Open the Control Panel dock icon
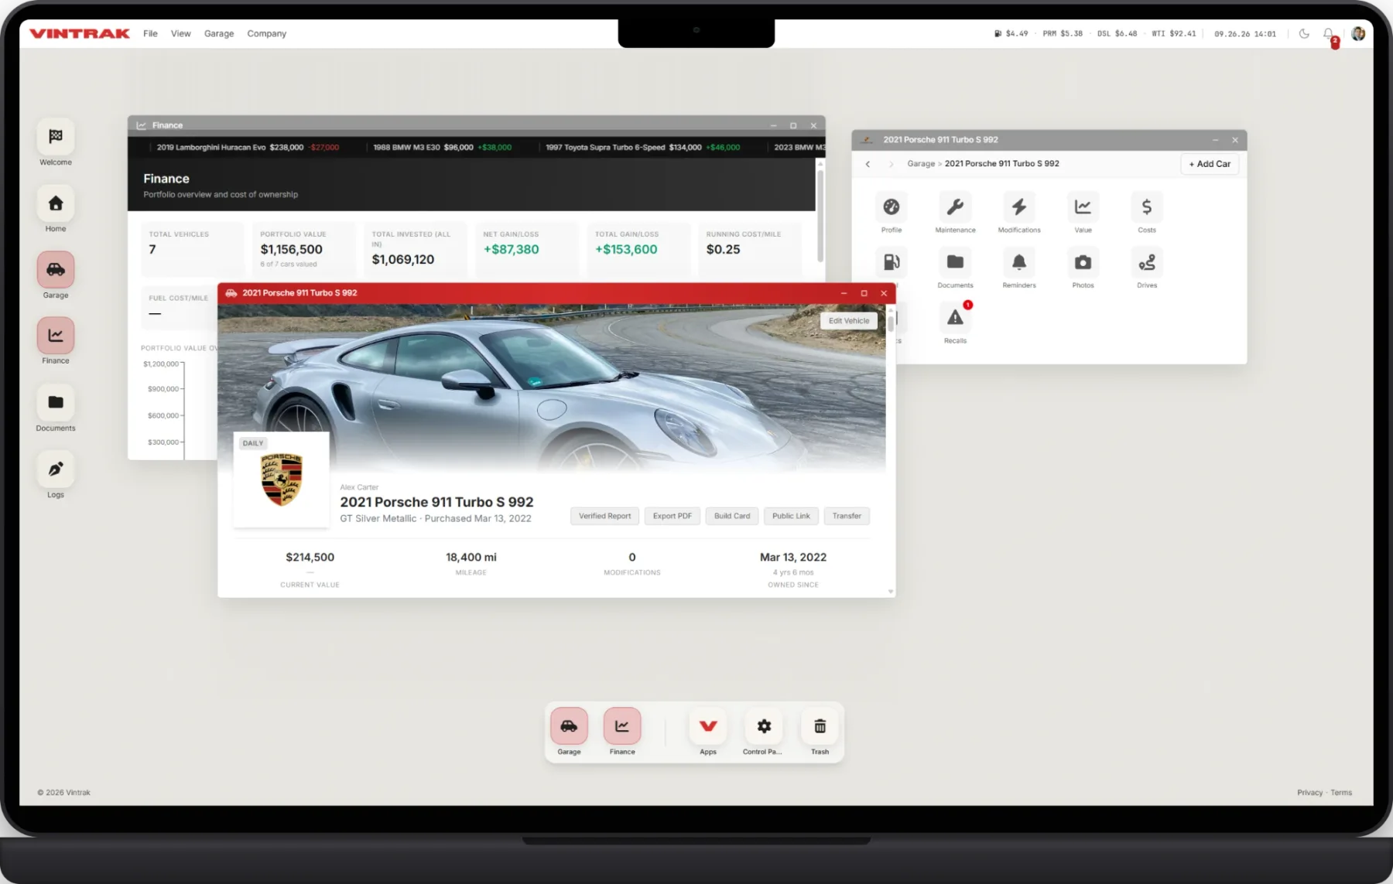Image resolution: width=1393 pixels, height=884 pixels. point(764,726)
